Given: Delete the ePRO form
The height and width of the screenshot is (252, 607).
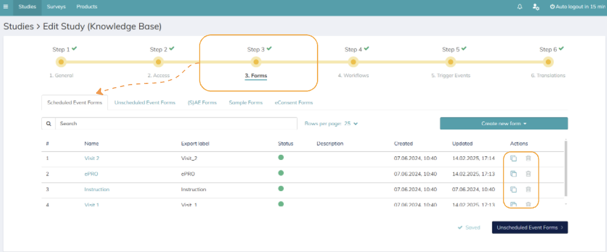Looking at the screenshot, I should point(528,174).
